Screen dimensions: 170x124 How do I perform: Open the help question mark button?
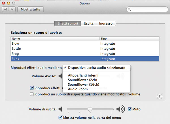160,97
